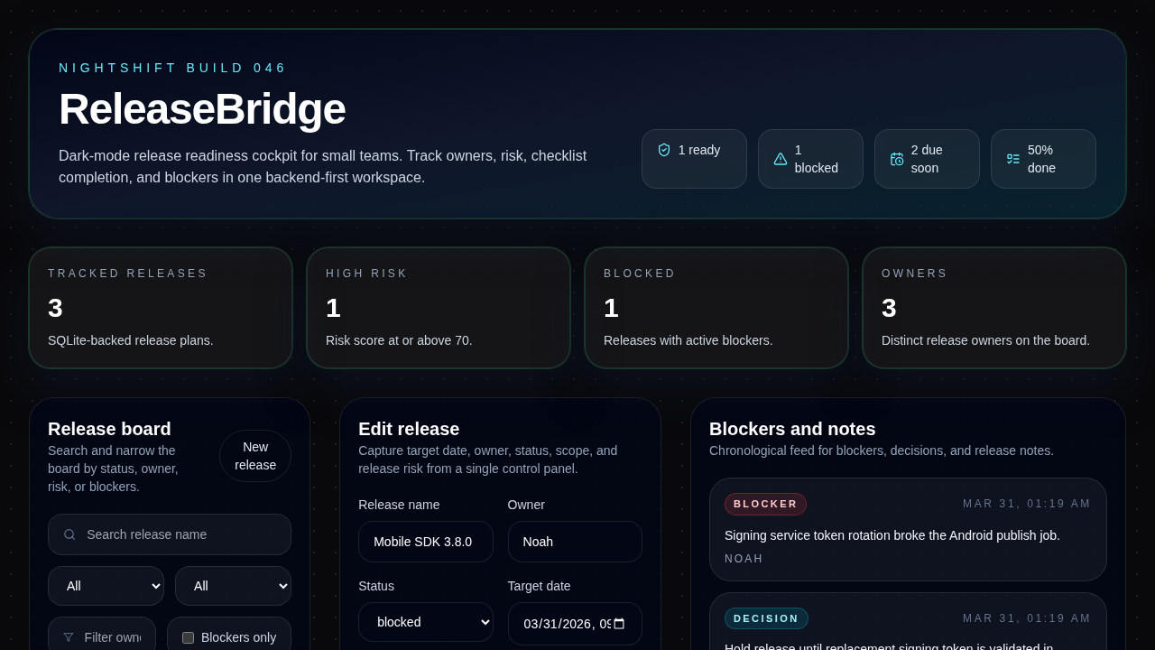Click the Release name field showing Mobile SDK 3.8.0

[x=426, y=542]
